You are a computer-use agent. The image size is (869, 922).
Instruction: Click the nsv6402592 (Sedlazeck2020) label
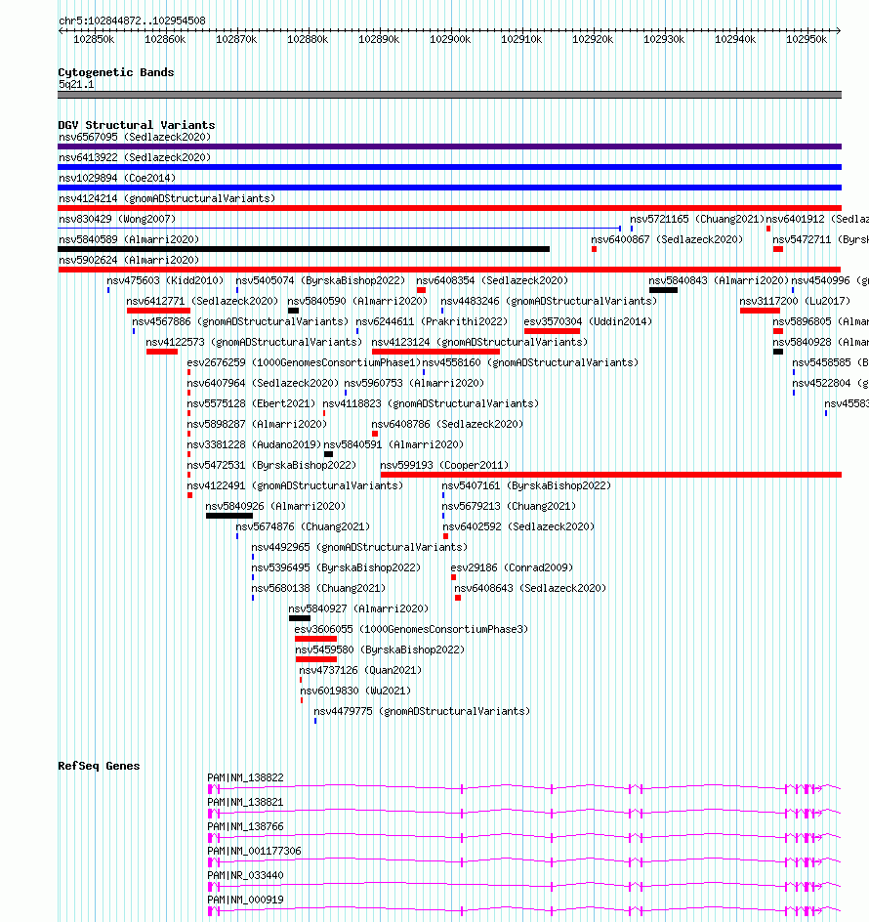coord(518,526)
